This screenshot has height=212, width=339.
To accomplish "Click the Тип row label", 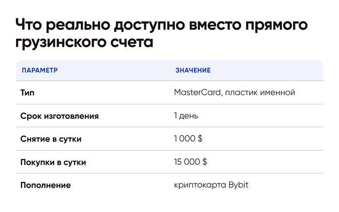I will 27,93.
